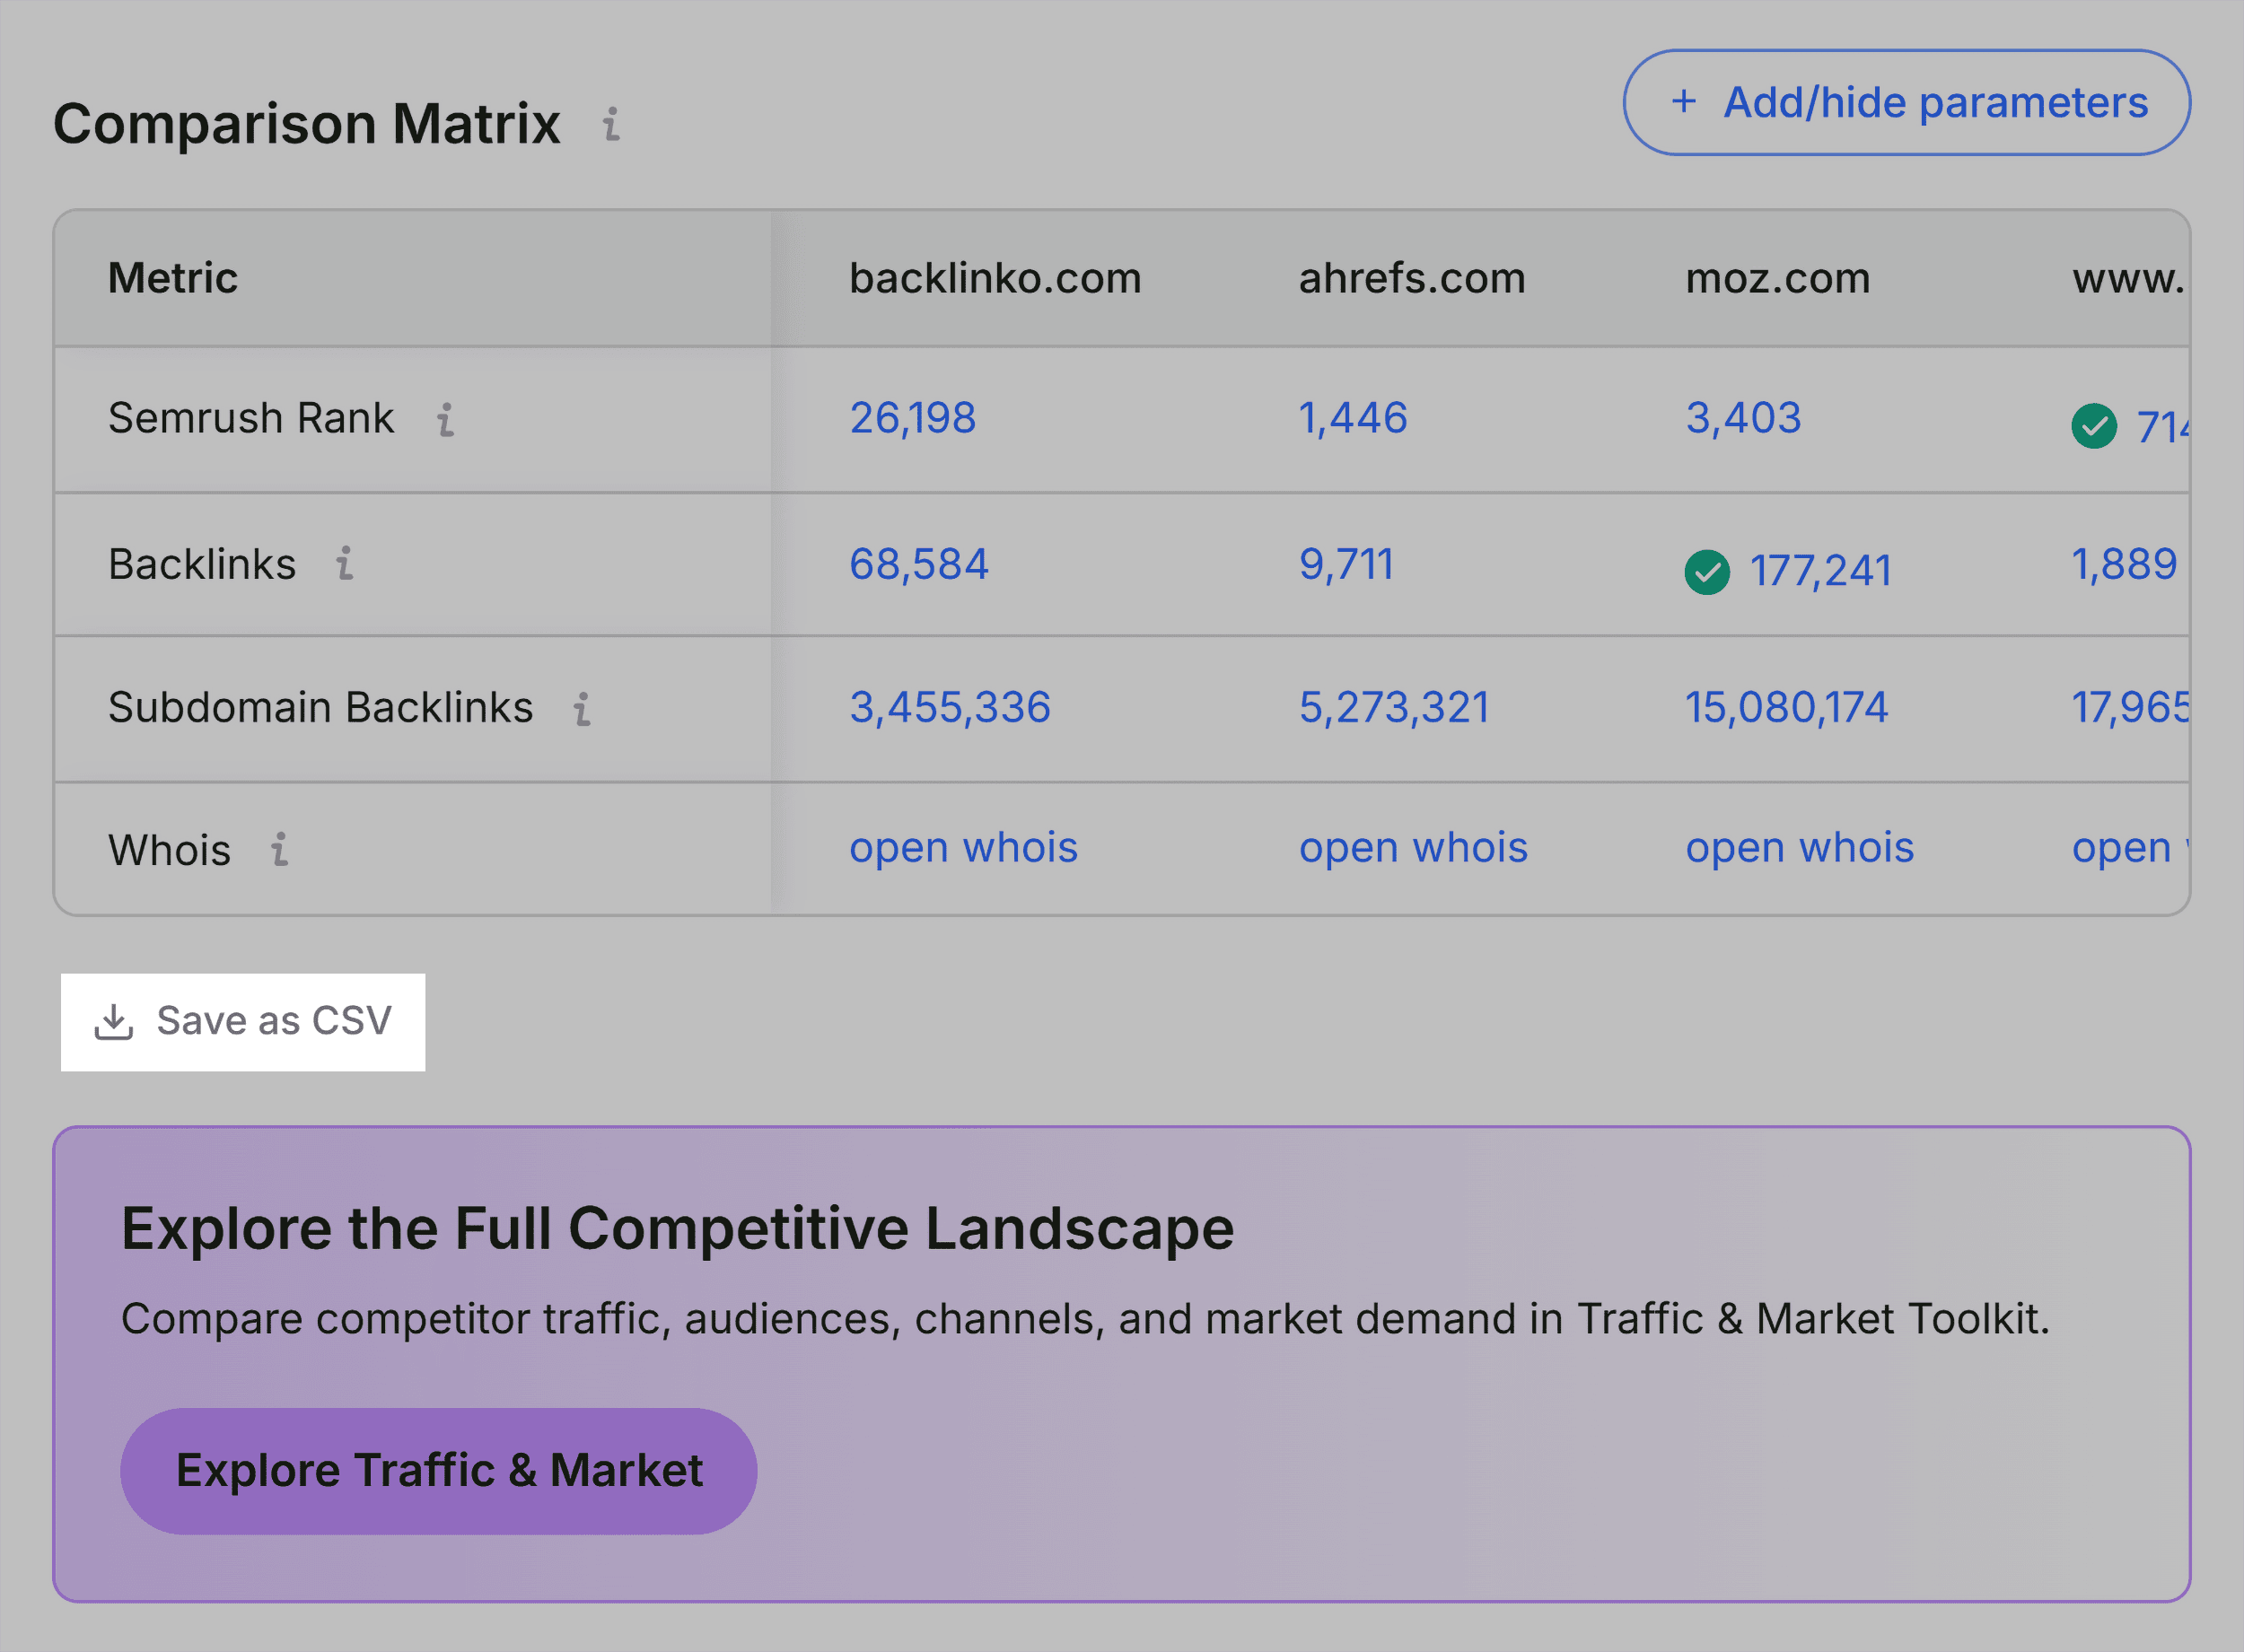
Task: Open ahrefs.com backlinks value 9,711
Action: click(1346, 564)
